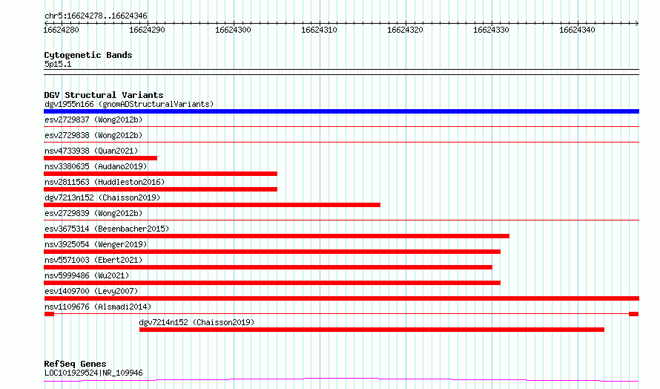Select the red bar under esv3675314
Screen dimensions: 660x389
click(277, 236)
